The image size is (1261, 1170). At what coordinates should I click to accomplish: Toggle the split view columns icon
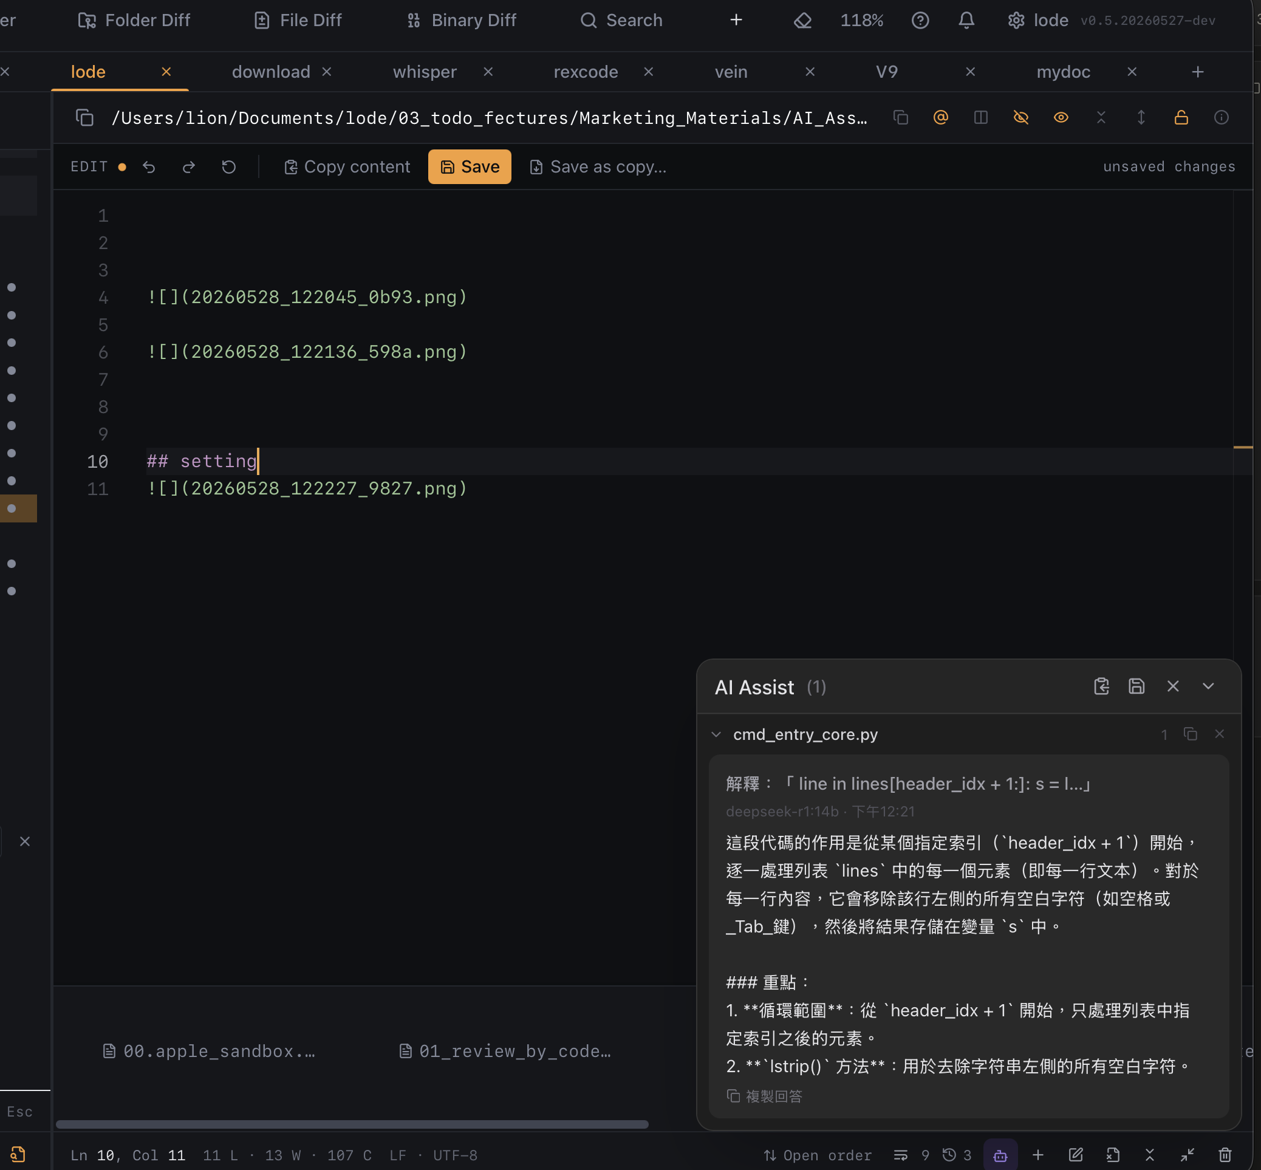pyautogui.click(x=980, y=118)
